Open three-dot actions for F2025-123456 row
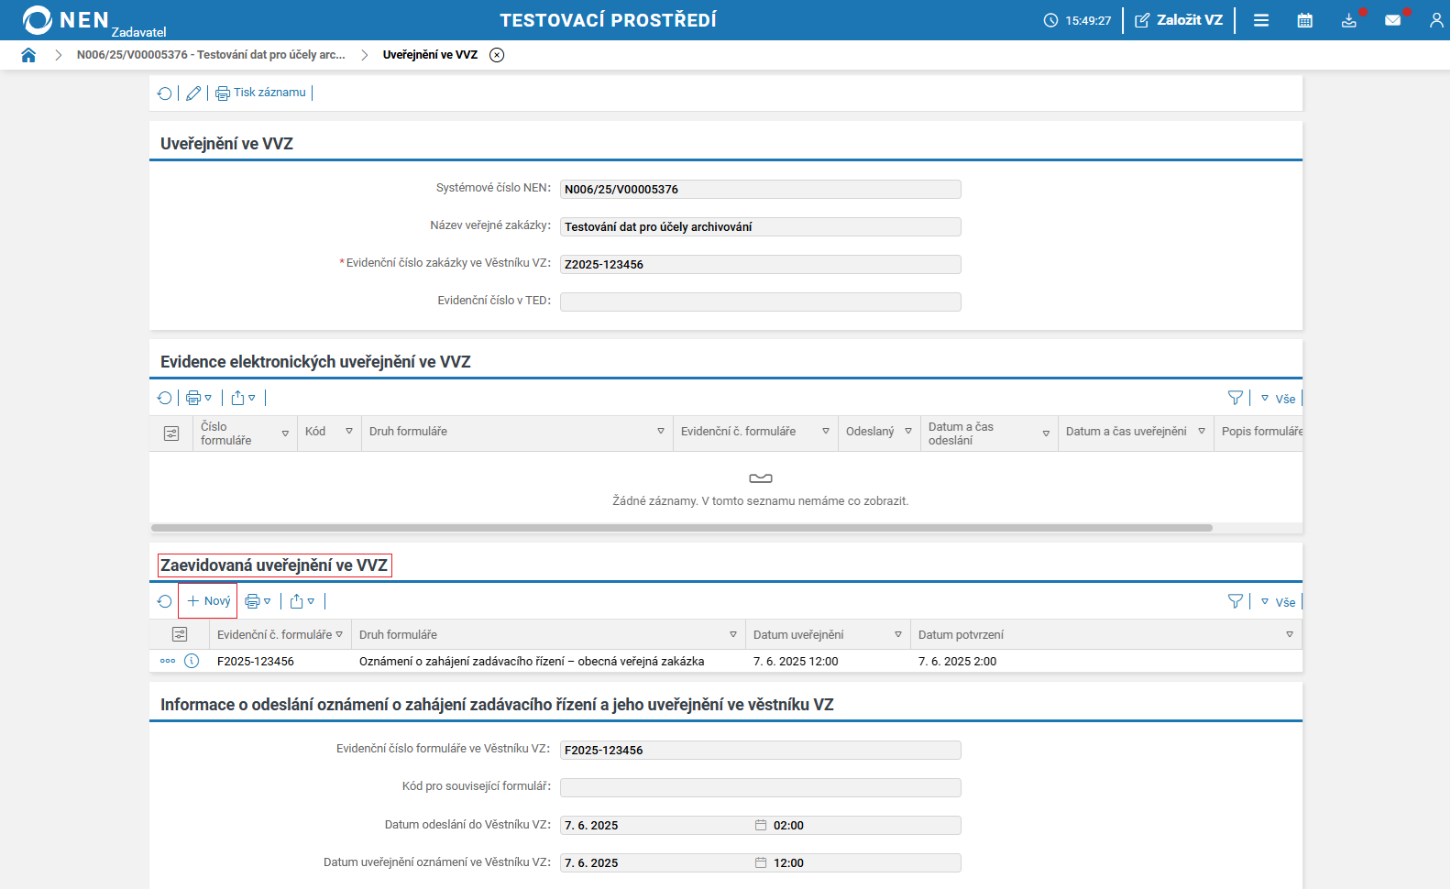The height and width of the screenshot is (889, 1451). 168,661
